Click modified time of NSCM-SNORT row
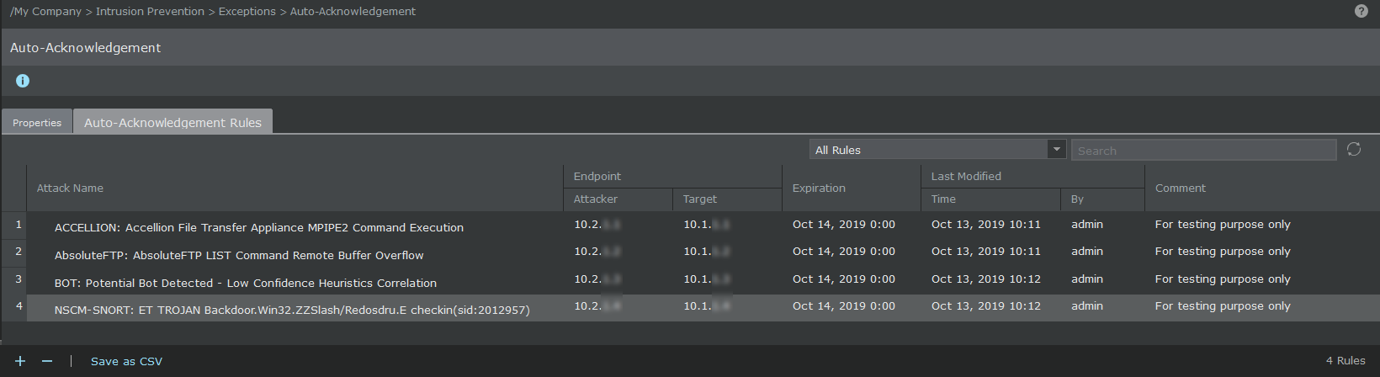1380x377 pixels. point(986,305)
